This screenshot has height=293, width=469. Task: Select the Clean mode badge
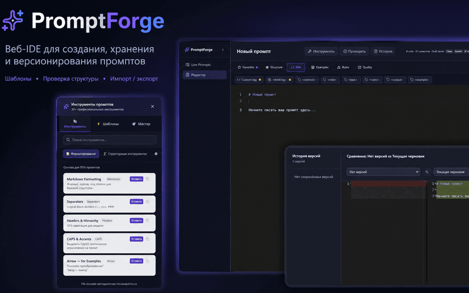[x=449, y=51]
